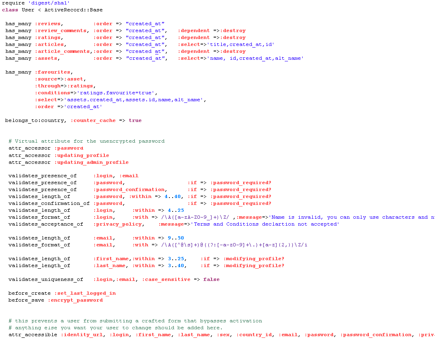Click the :updating_admin_profile symbol
Viewport: 435px width, 348px height.
pyautogui.click(x=91, y=162)
